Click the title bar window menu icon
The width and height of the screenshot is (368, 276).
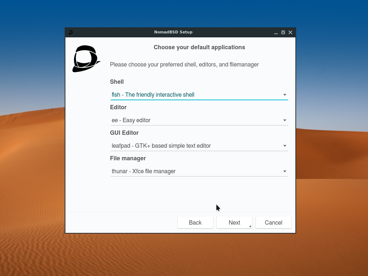pyautogui.click(x=71, y=32)
